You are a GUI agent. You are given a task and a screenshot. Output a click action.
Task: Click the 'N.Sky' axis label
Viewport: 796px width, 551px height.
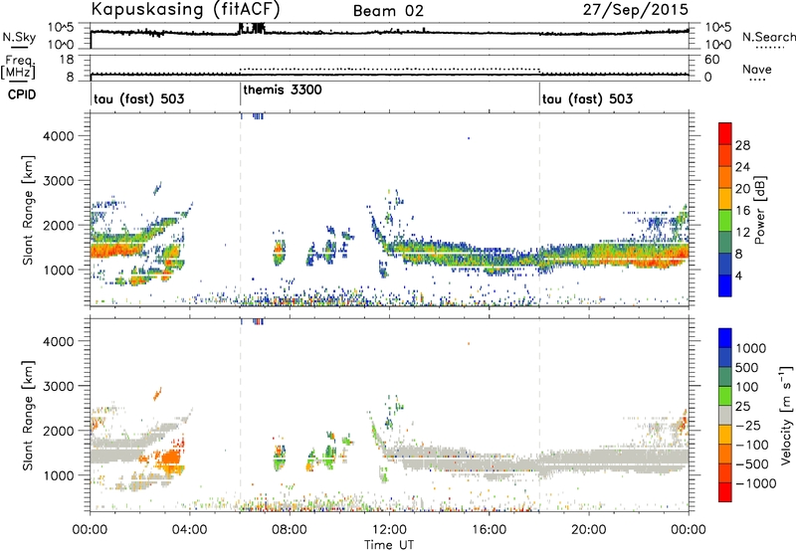click(x=19, y=37)
